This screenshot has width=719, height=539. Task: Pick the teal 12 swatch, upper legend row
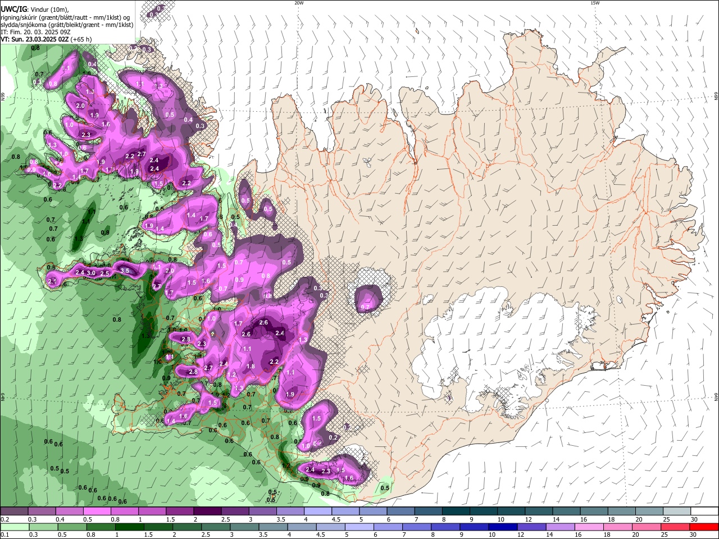coord(539,511)
